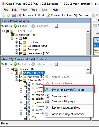Toggle the HR schema checkbox

16,39
